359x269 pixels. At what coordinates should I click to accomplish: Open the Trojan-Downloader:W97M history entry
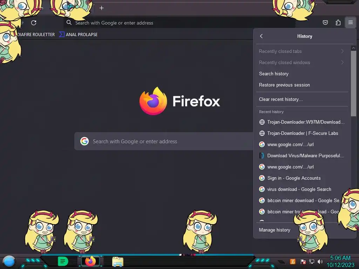(x=302, y=122)
